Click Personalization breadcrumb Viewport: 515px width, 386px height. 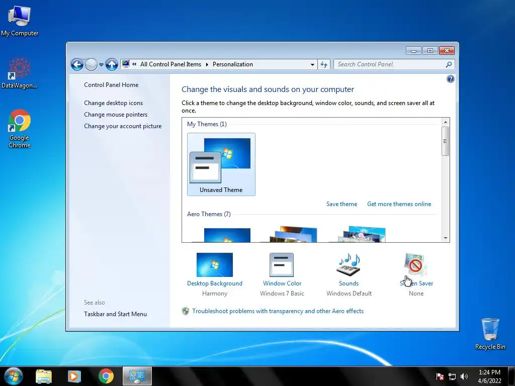pos(232,64)
